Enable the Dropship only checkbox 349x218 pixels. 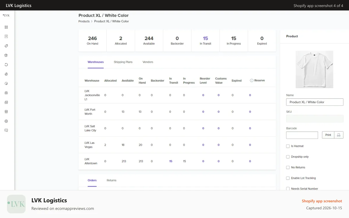[x=288, y=157]
